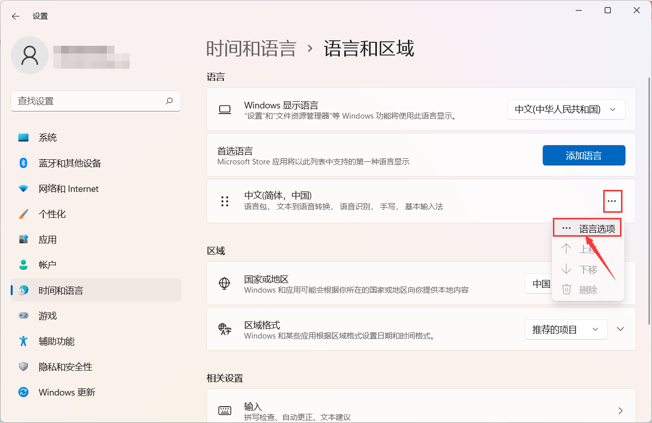Image resolution: width=652 pixels, height=423 pixels.
Task: Click the search magnifier icon
Action: [x=169, y=101]
